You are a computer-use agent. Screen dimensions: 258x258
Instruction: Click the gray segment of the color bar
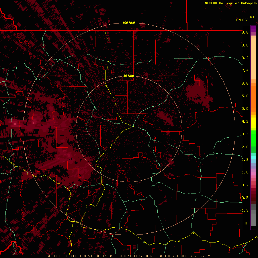[253, 215]
